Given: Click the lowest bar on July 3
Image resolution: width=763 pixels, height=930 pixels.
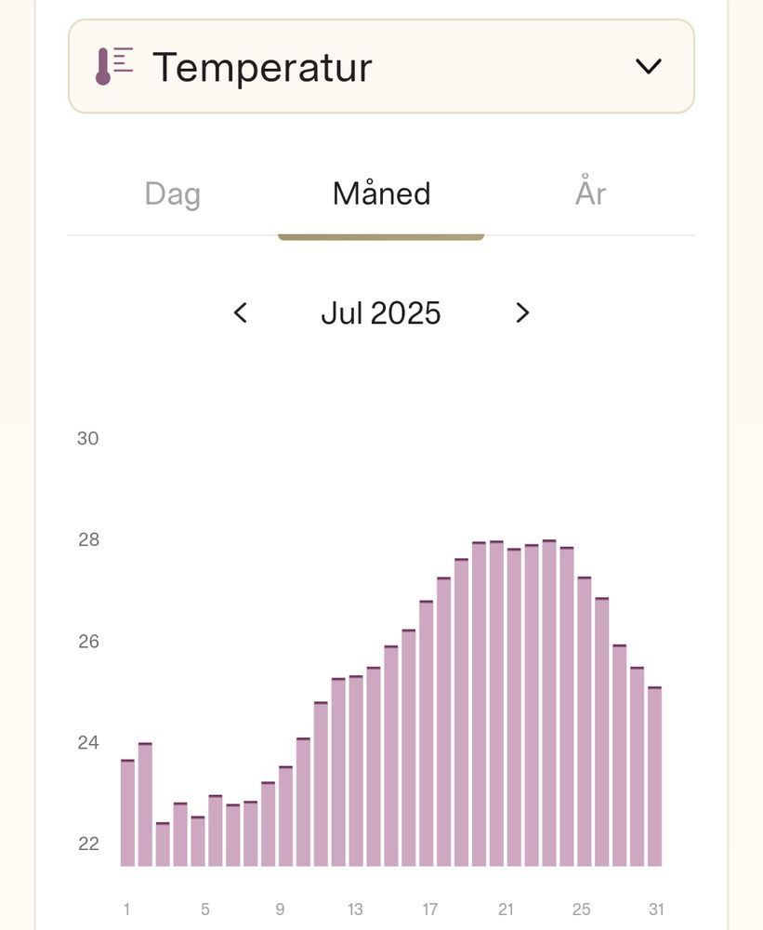Looking at the screenshot, I should (163, 844).
